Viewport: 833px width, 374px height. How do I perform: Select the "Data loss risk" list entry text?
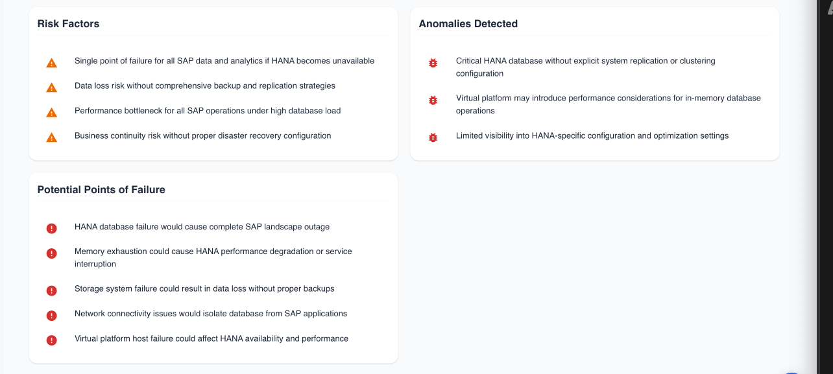click(x=205, y=86)
